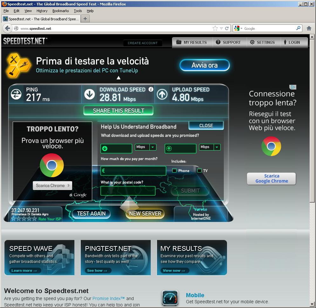Click the Speedtest.net logo

25,41
